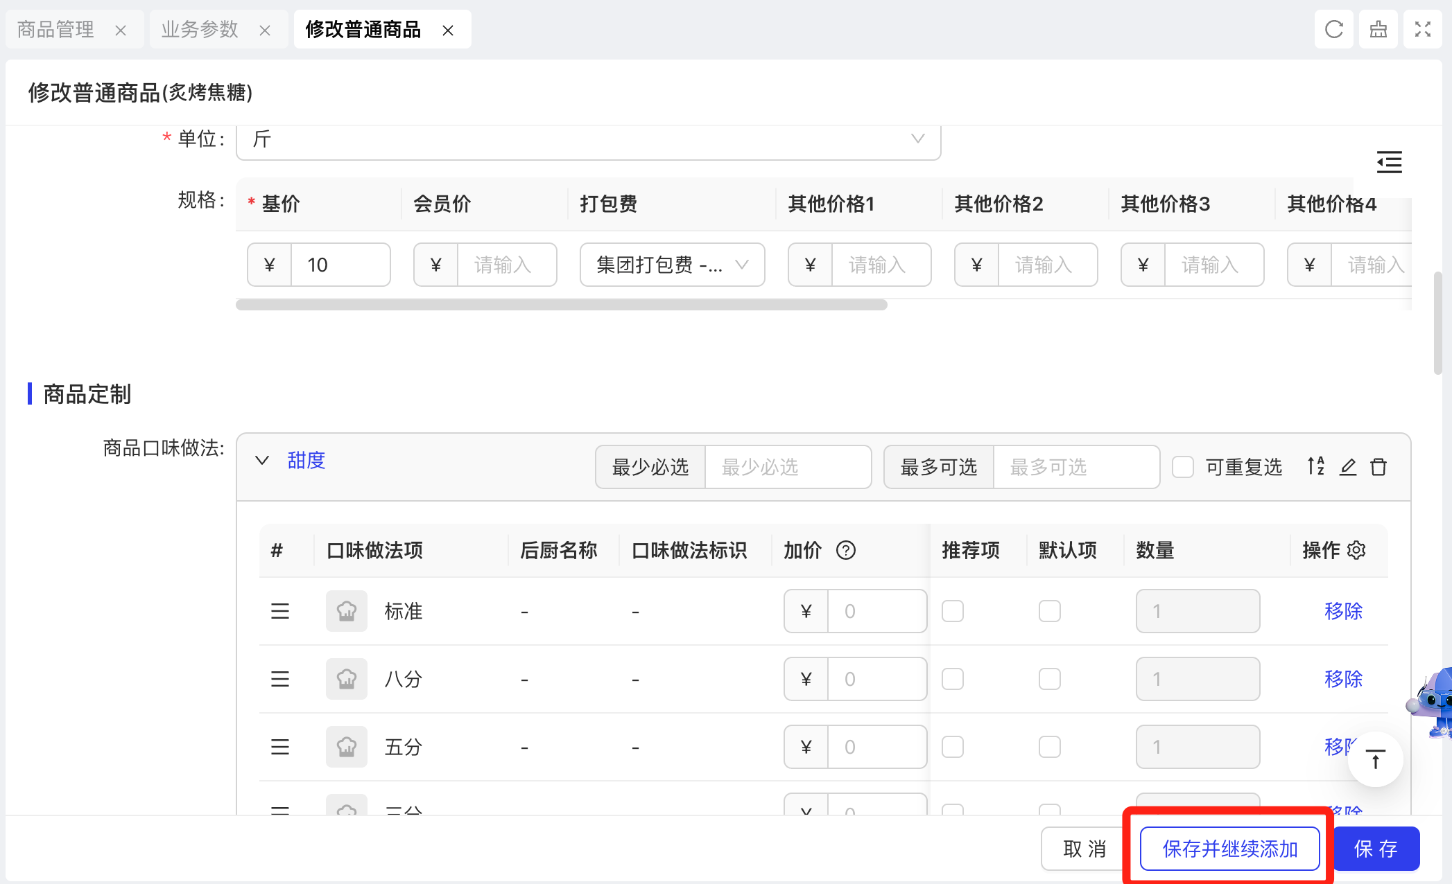Click the edit pencil icon for 甜度
The image size is (1452, 884).
tap(1347, 467)
